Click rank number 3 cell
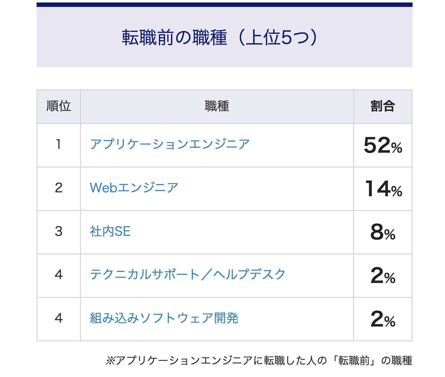 click(58, 231)
